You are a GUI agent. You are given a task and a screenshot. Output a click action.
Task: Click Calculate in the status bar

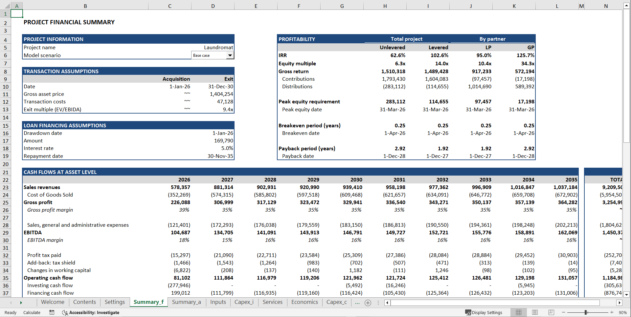(x=32, y=312)
